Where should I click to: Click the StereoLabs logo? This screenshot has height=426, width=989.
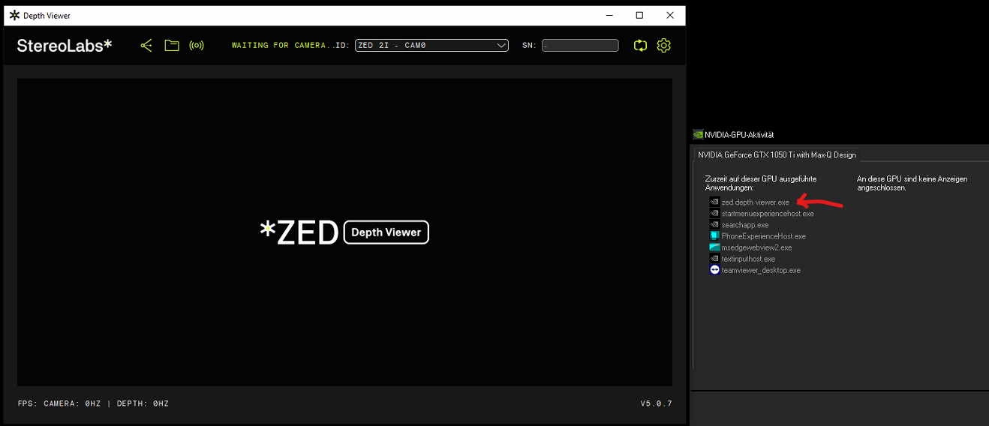coord(65,46)
